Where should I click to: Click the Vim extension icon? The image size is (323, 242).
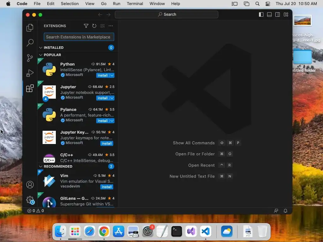49,181
